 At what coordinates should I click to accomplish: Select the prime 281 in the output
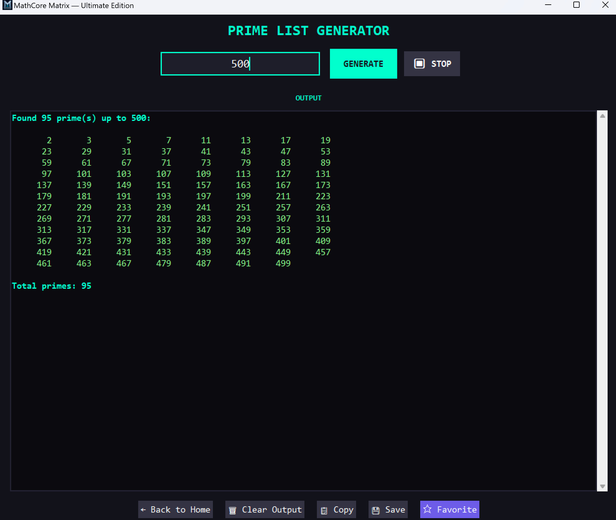[163, 219]
